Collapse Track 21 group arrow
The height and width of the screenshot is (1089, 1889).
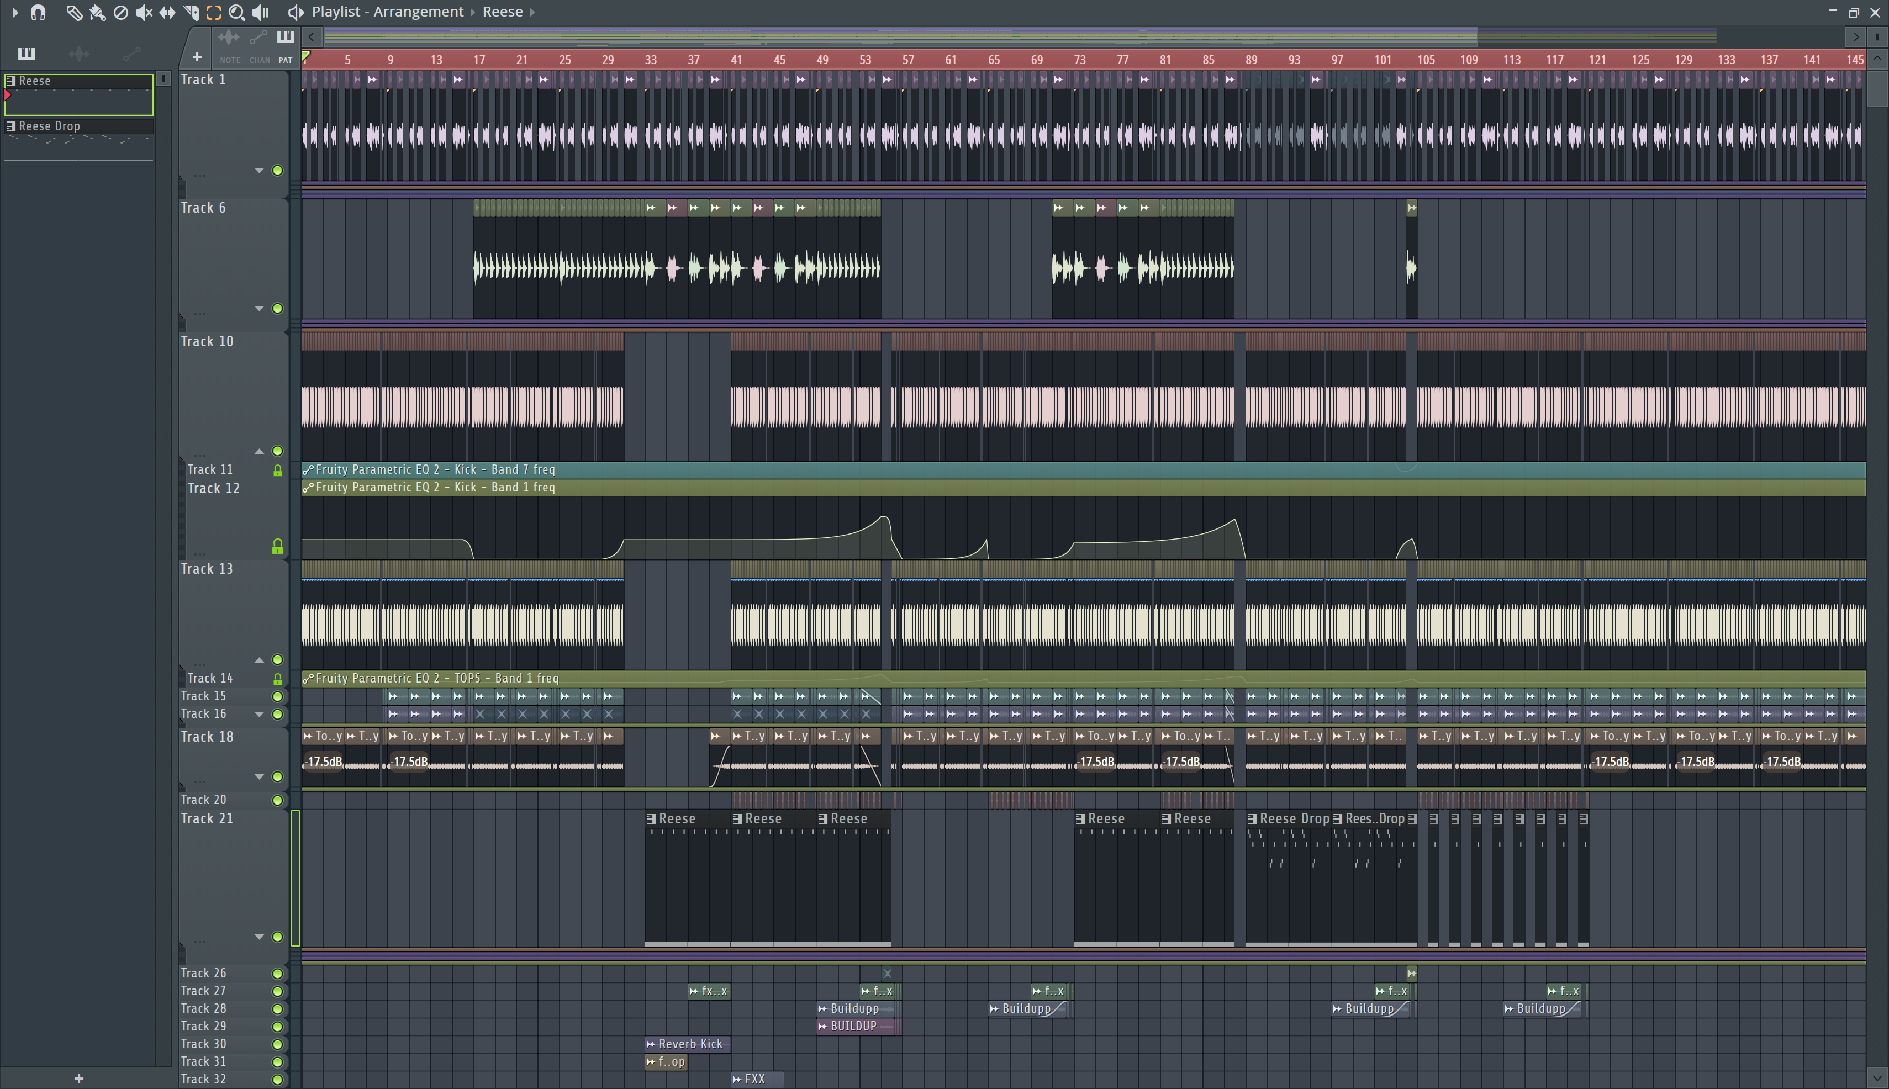[x=259, y=937]
